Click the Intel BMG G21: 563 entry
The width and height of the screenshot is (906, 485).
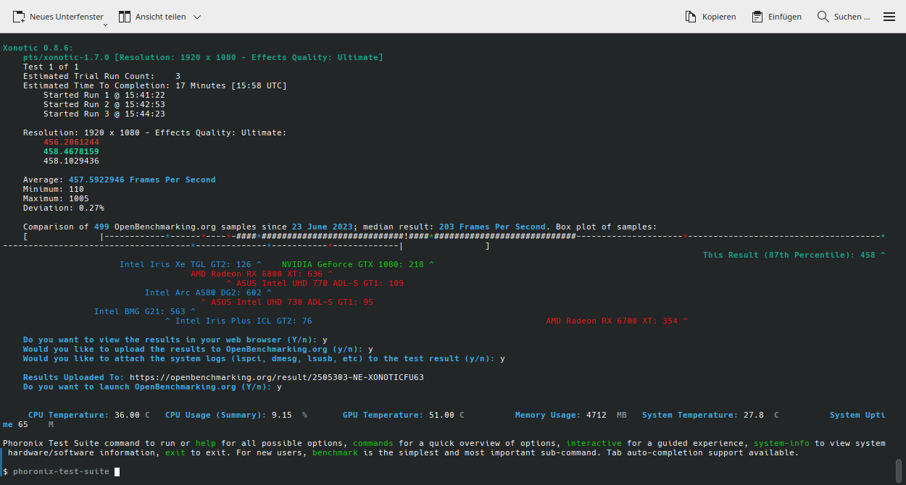pyautogui.click(x=145, y=311)
